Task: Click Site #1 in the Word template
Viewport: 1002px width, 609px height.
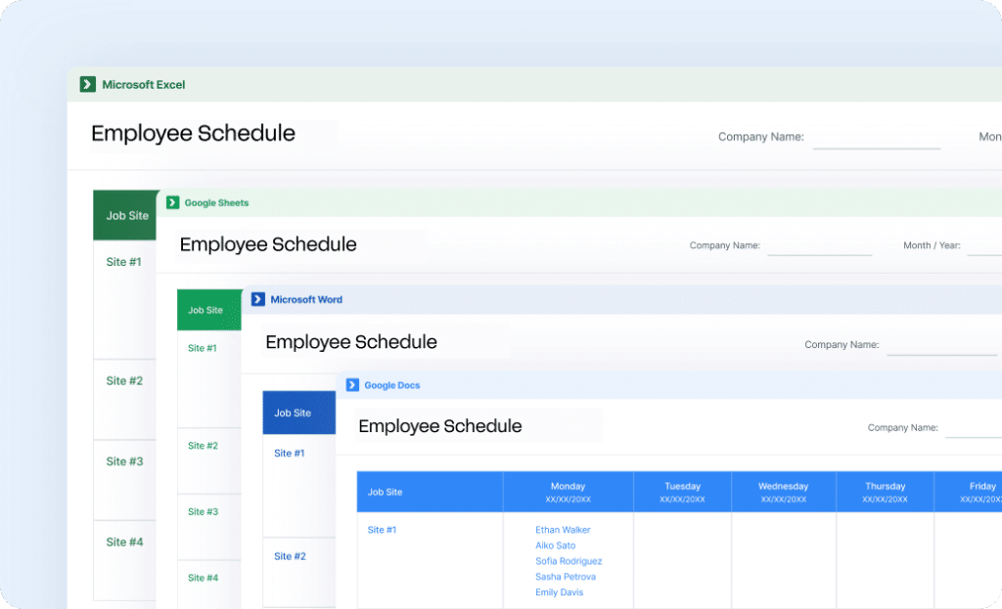Action: 289,454
